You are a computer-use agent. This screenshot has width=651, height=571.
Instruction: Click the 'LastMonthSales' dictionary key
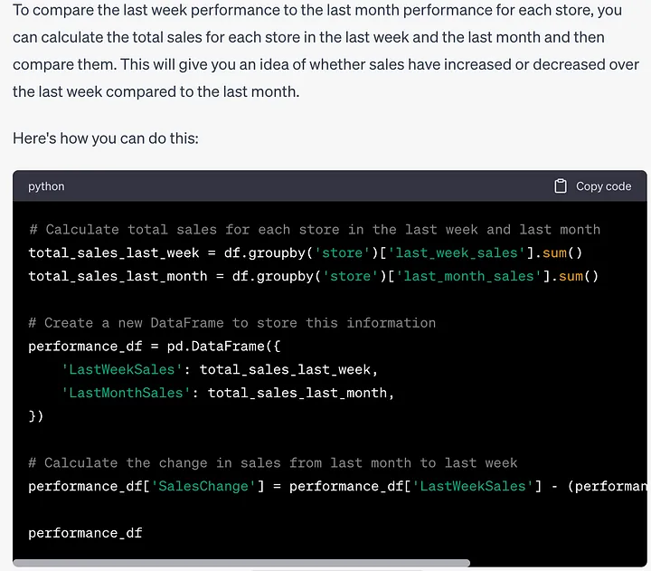click(126, 393)
